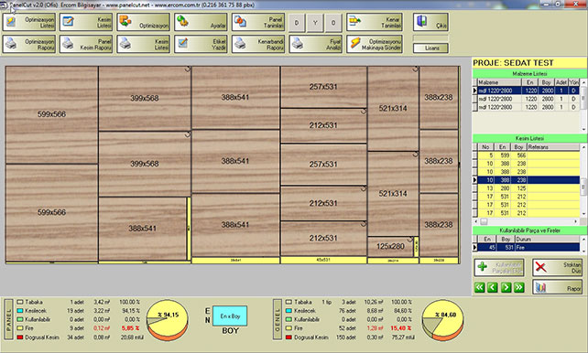Viewport: 588px width, 353px height.
Task: Click the Kesim Listesi horizontal scrollbar thumb
Action: coord(485,221)
